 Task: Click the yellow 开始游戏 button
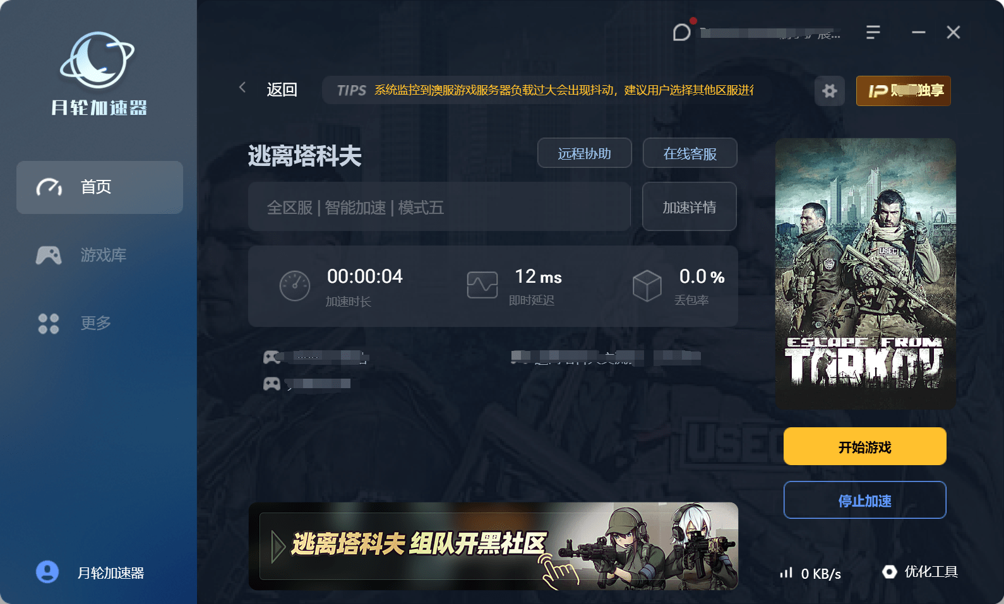coord(865,447)
